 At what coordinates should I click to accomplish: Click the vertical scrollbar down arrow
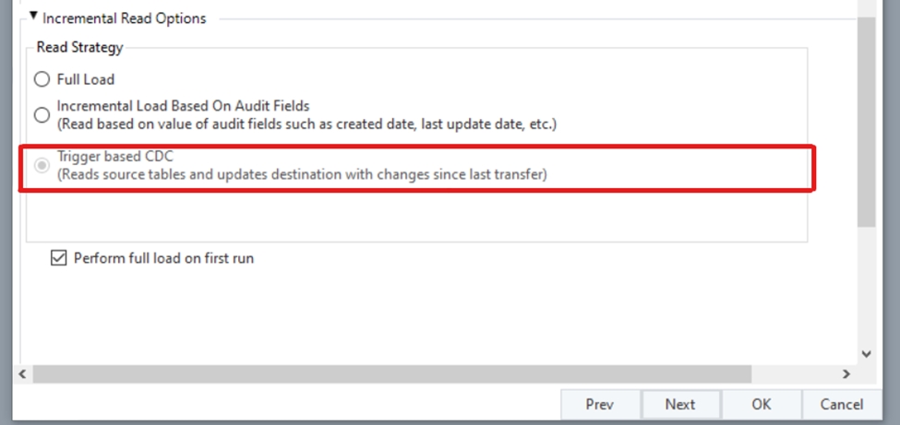866,353
